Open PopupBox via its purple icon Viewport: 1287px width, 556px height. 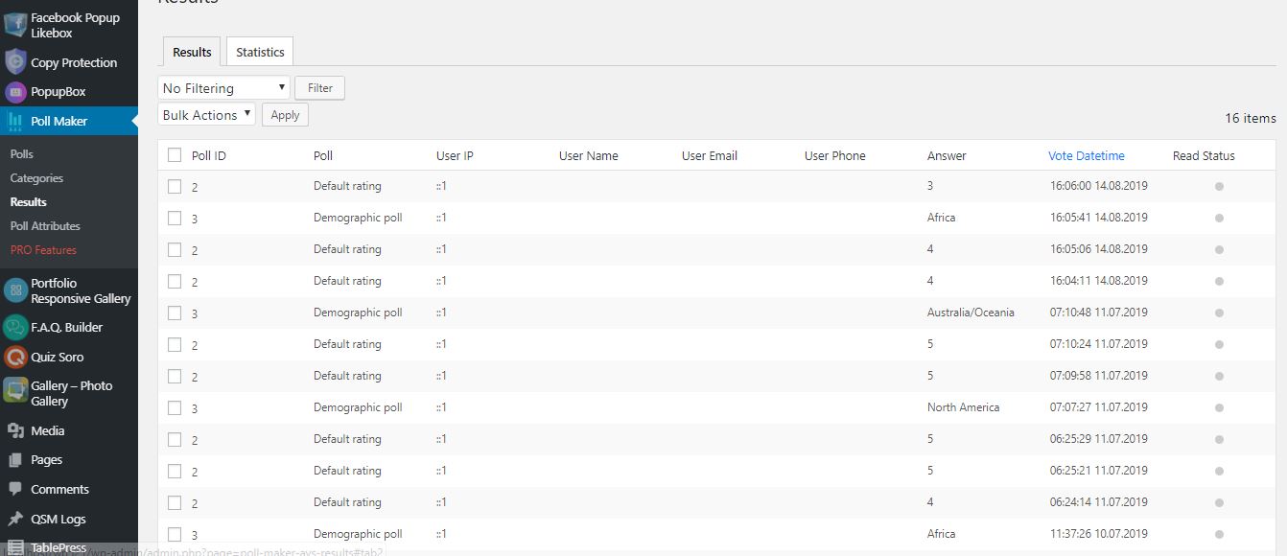pyautogui.click(x=15, y=92)
